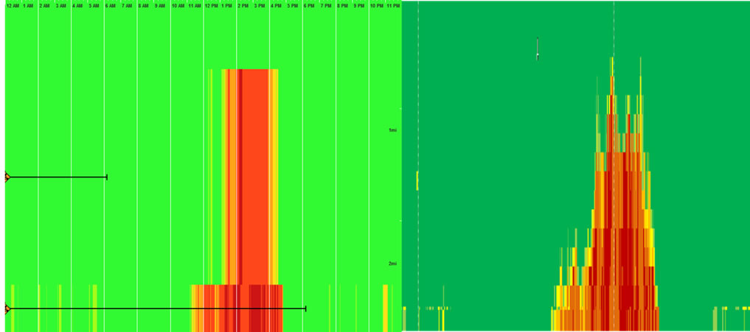Select the 2 PM hour label
Screen dimensions: 750x332
coord(243,6)
